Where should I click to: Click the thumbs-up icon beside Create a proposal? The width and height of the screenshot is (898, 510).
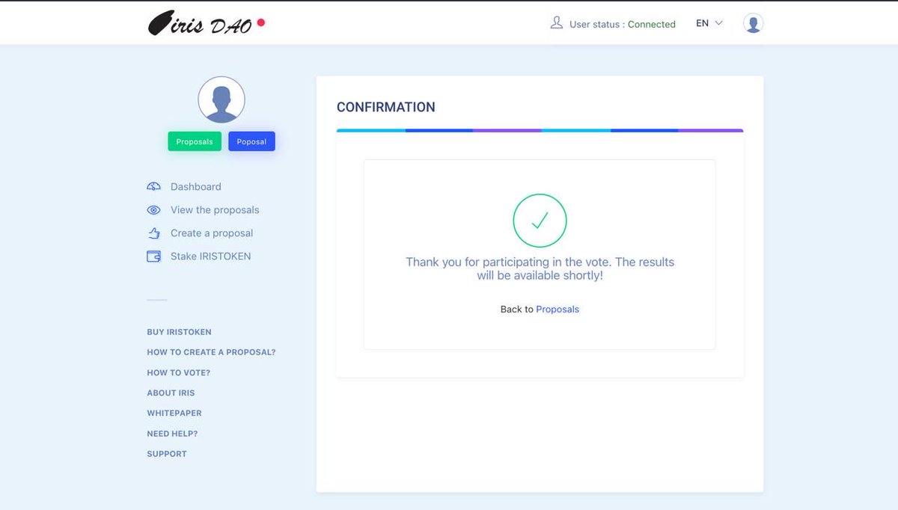tap(153, 233)
